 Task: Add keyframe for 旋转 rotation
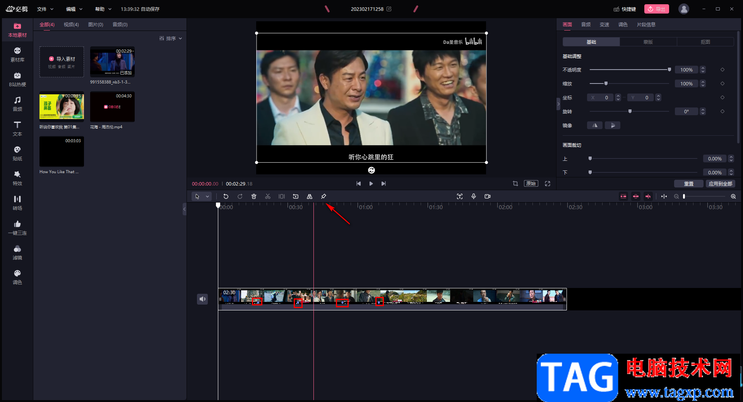[x=722, y=111]
